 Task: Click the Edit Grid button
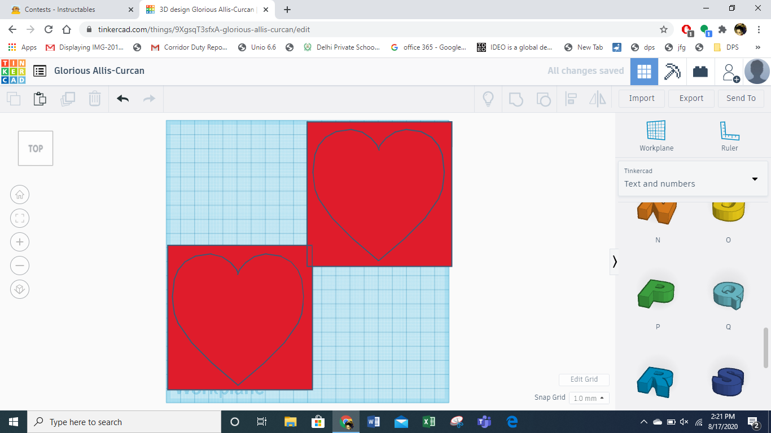pos(584,379)
